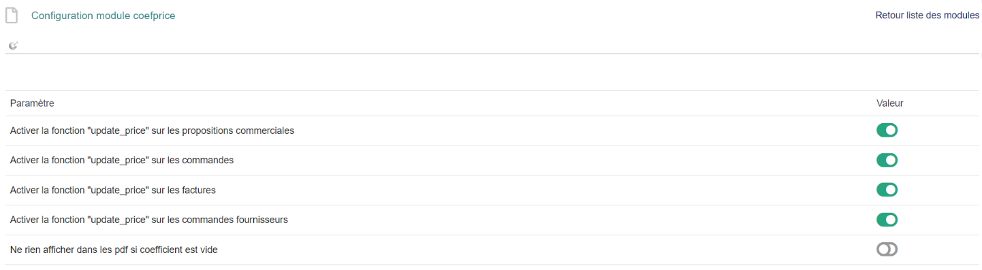Turn off update_price toggle for commandes
The image size is (982, 270).
887,160
